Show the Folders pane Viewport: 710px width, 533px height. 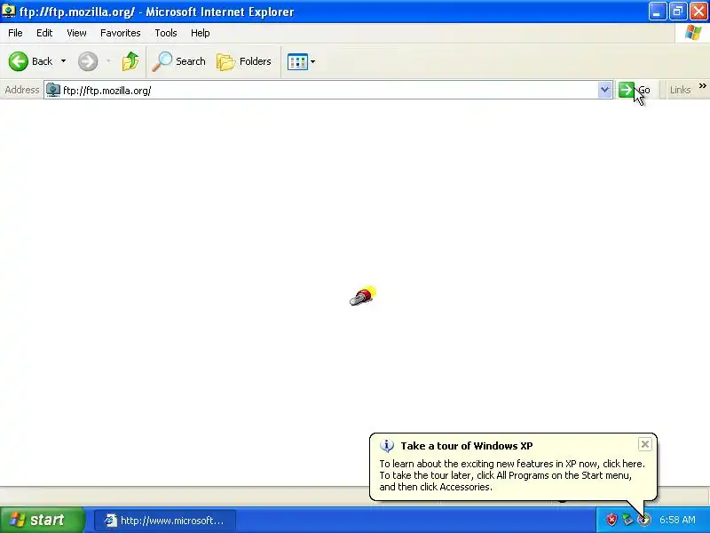click(244, 61)
